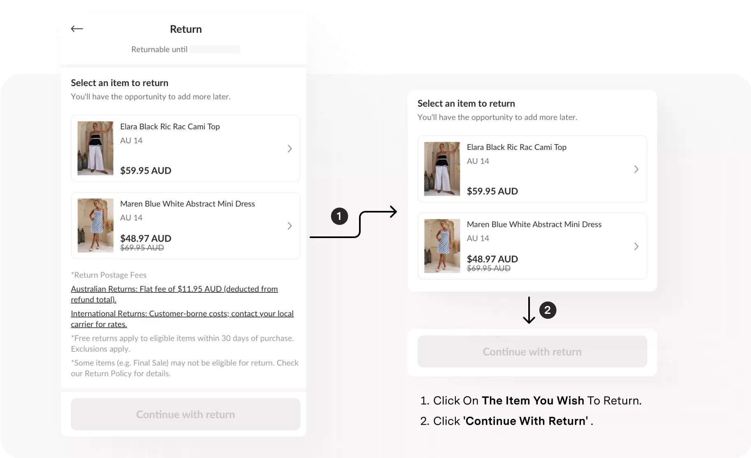Open the chevron on the left Maren Mini Dress card
The width and height of the screenshot is (751, 458).
tap(289, 226)
